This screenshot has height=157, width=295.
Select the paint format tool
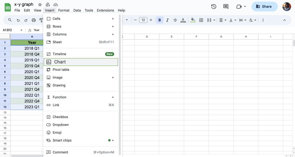pyautogui.click(x=41, y=20)
